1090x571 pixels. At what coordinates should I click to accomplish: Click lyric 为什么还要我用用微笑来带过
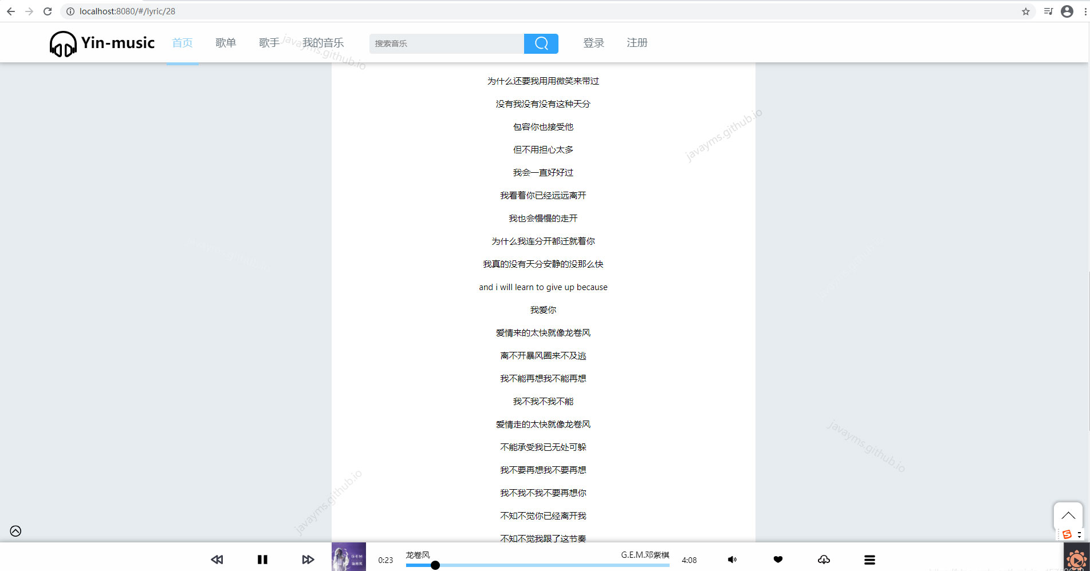(x=543, y=81)
